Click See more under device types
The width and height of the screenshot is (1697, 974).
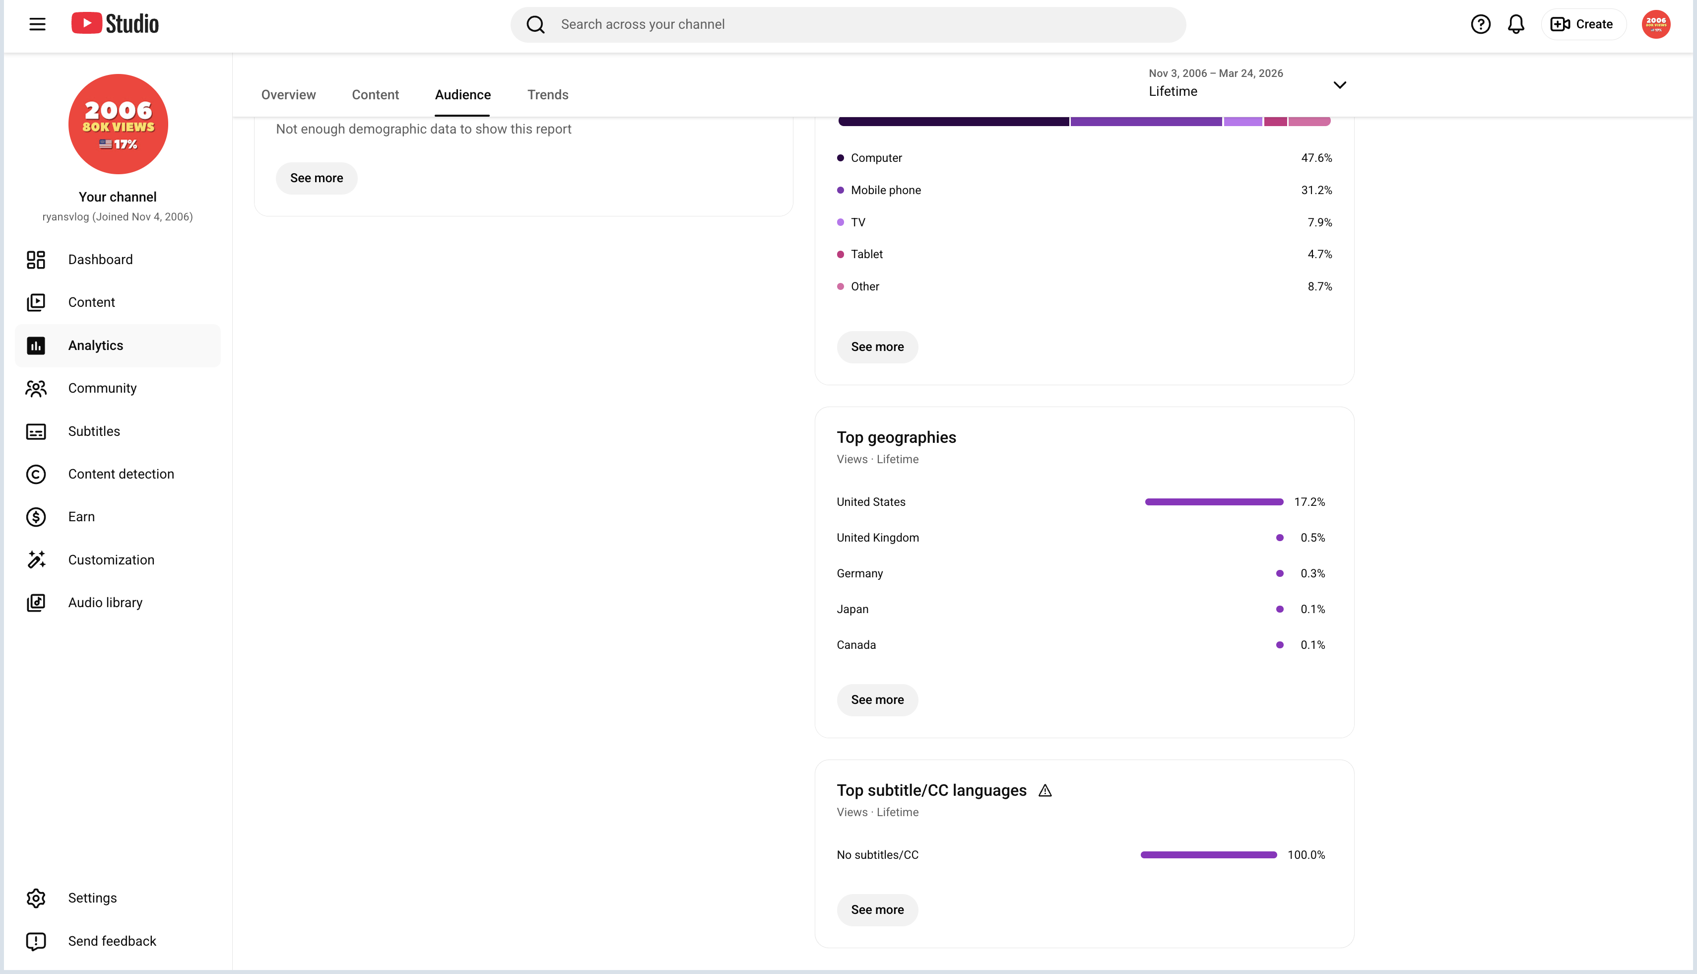[x=877, y=347]
